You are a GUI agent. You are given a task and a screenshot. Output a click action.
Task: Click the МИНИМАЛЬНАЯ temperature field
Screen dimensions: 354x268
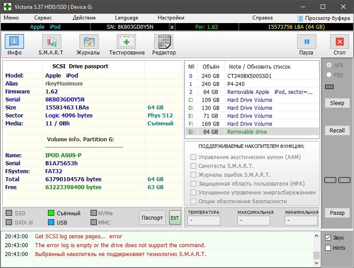[301, 221]
